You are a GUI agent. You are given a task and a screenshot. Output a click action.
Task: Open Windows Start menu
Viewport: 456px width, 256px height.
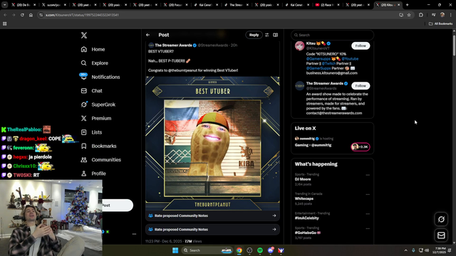(x=175, y=250)
